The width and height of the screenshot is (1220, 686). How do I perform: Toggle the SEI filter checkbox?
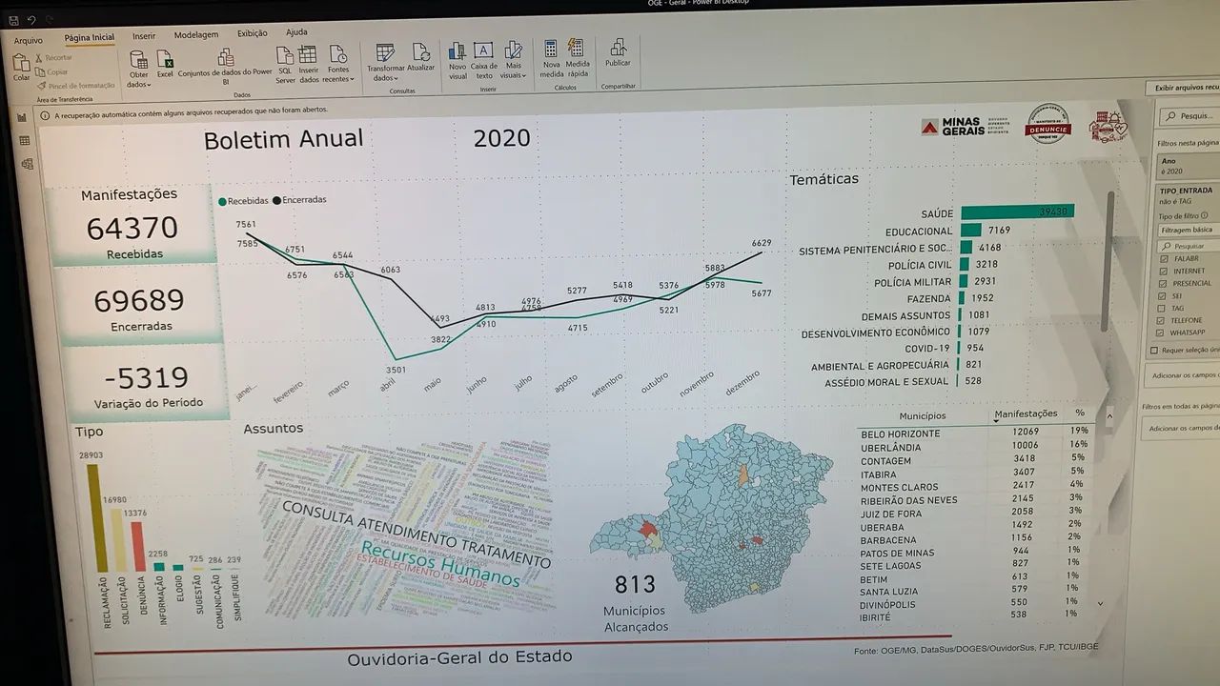tap(1164, 295)
